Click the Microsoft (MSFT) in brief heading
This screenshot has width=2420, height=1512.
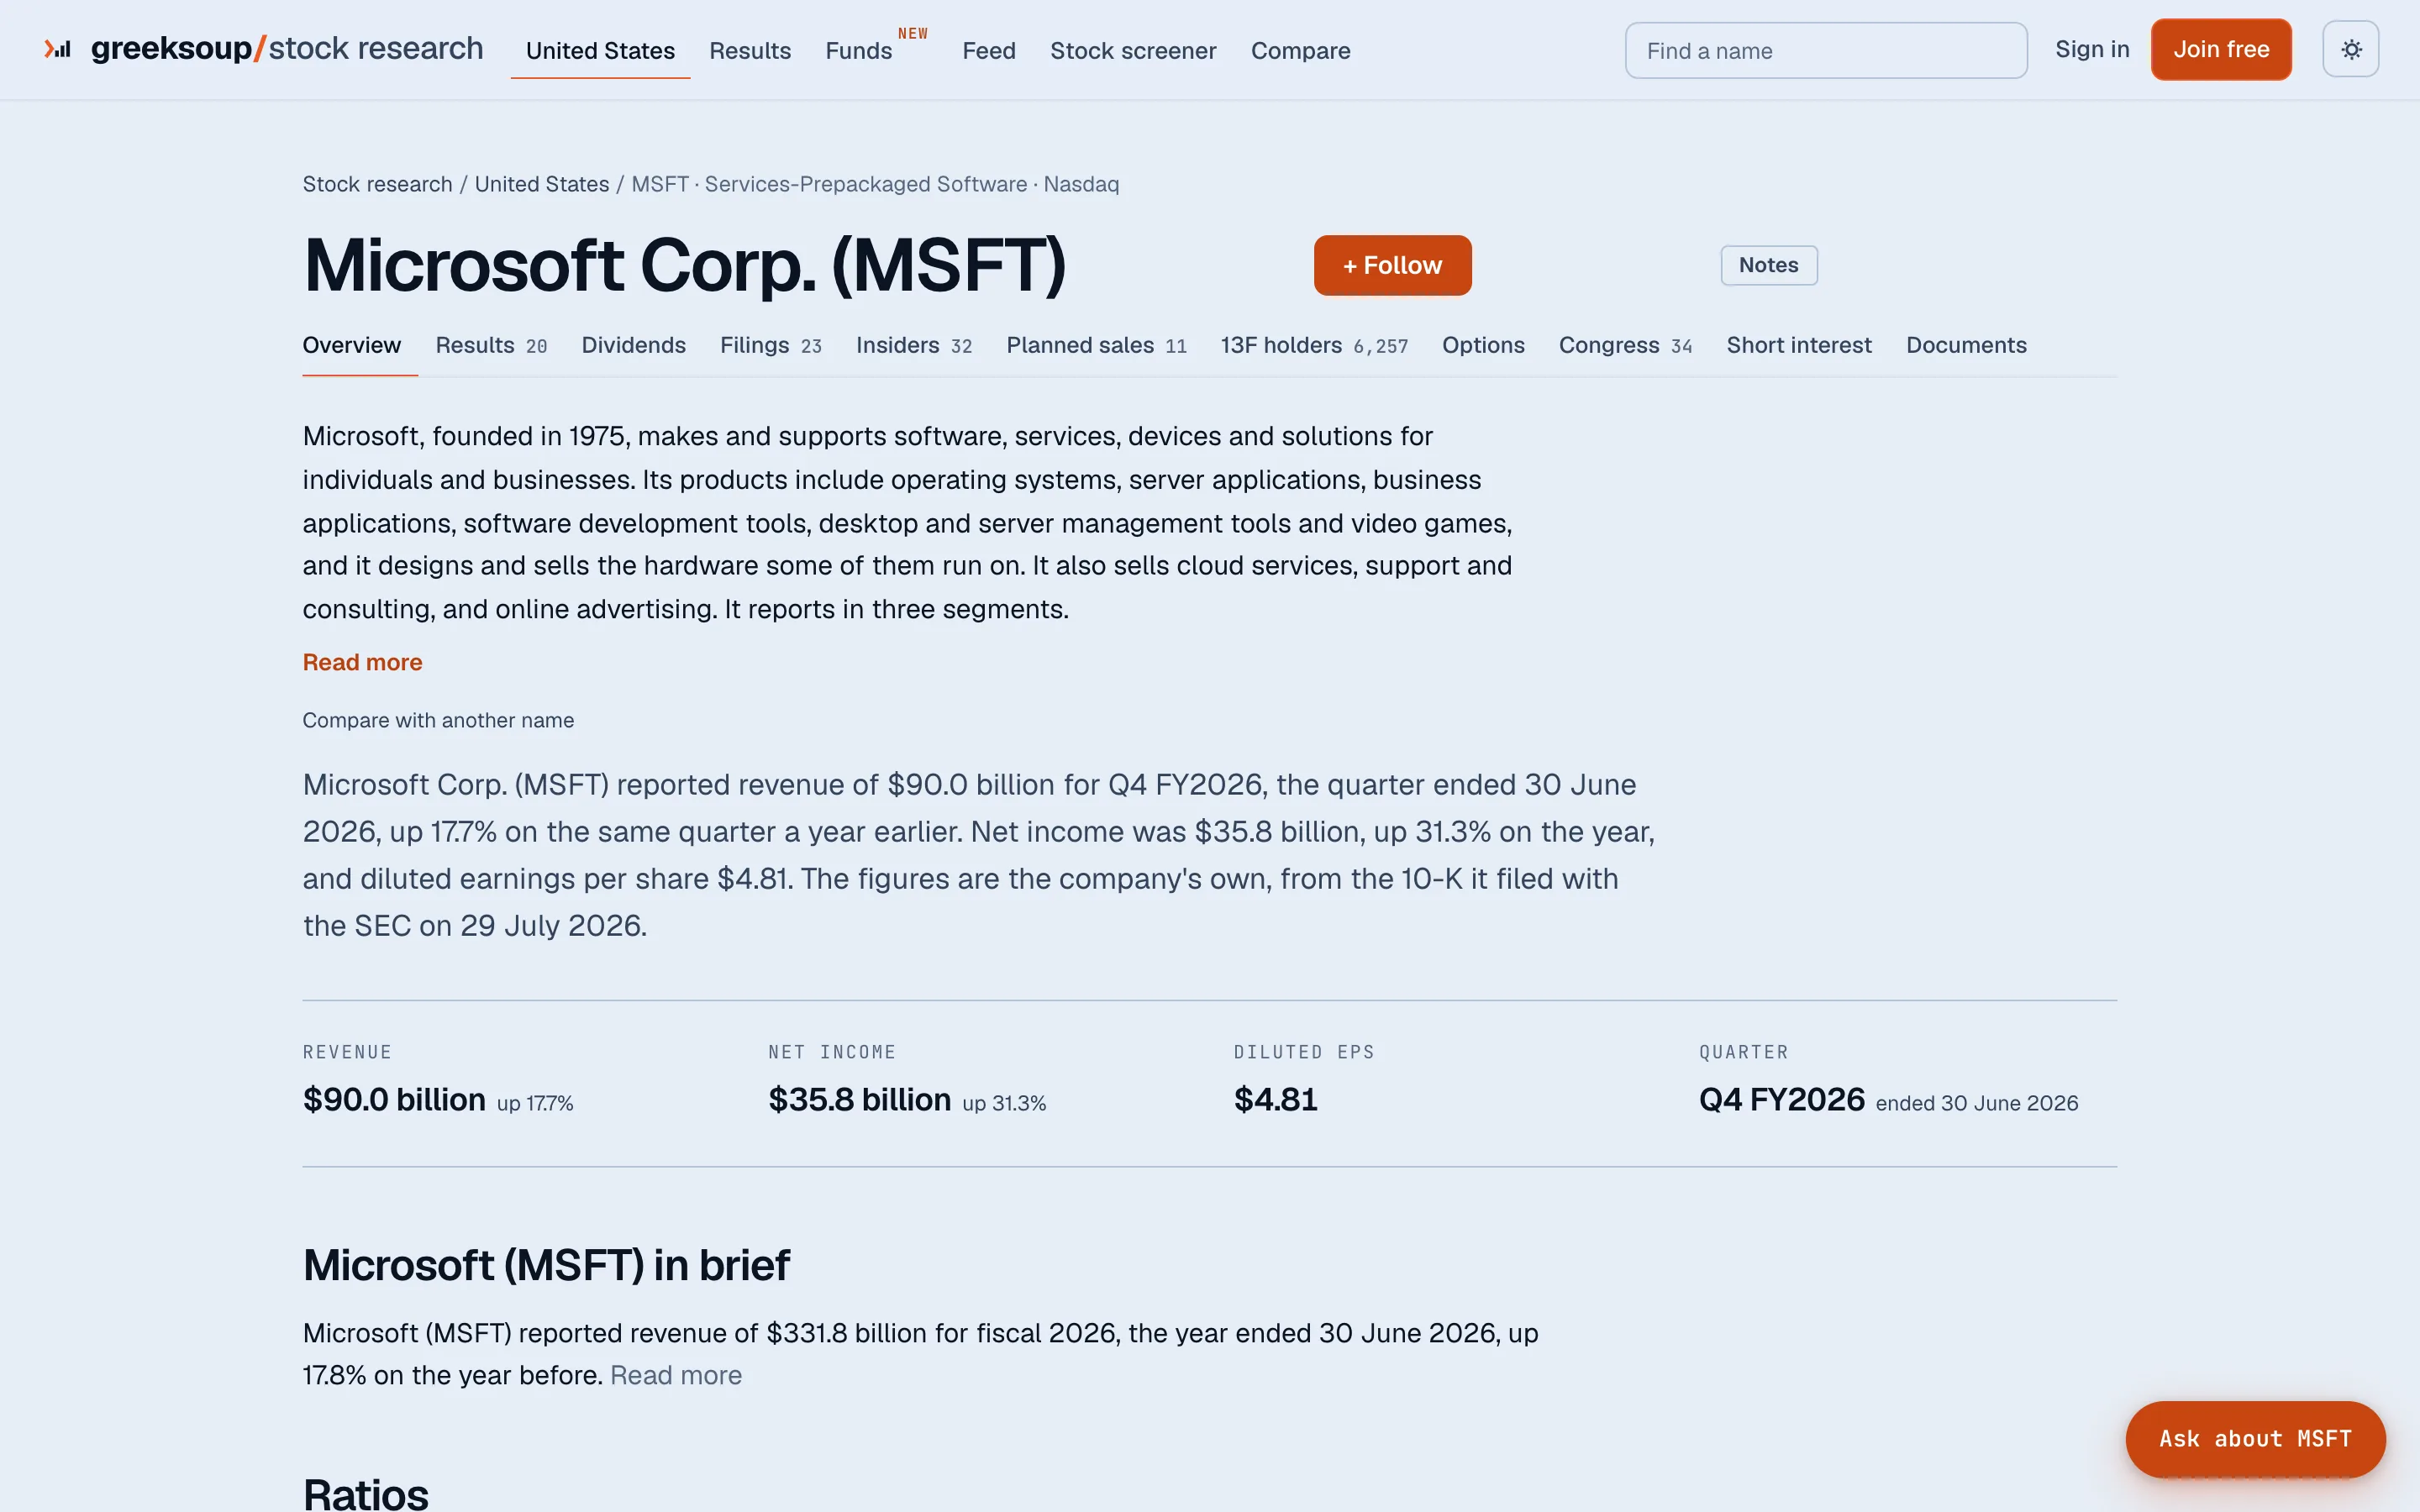click(x=546, y=1266)
